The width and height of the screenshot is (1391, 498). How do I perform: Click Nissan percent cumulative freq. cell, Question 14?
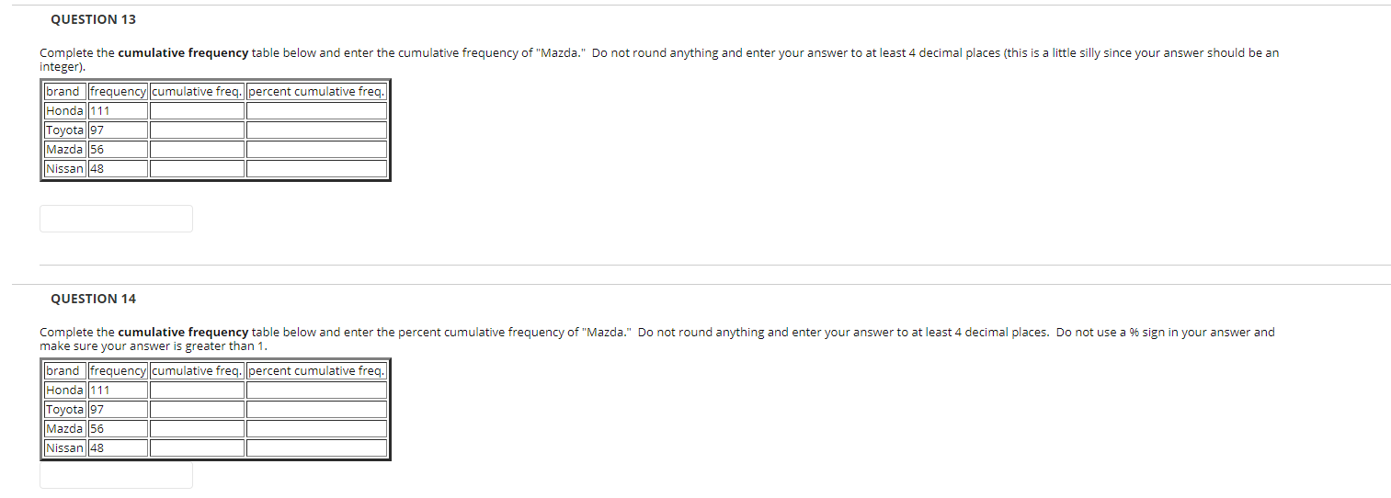pos(316,447)
